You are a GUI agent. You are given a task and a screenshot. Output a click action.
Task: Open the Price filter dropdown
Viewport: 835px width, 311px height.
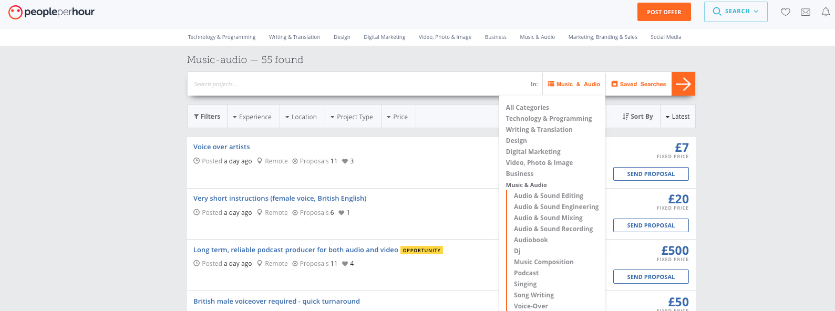pos(397,117)
